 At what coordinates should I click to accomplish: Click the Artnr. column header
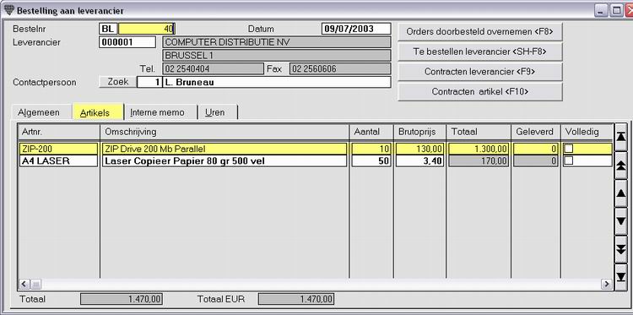pyautogui.click(x=59, y=132)
